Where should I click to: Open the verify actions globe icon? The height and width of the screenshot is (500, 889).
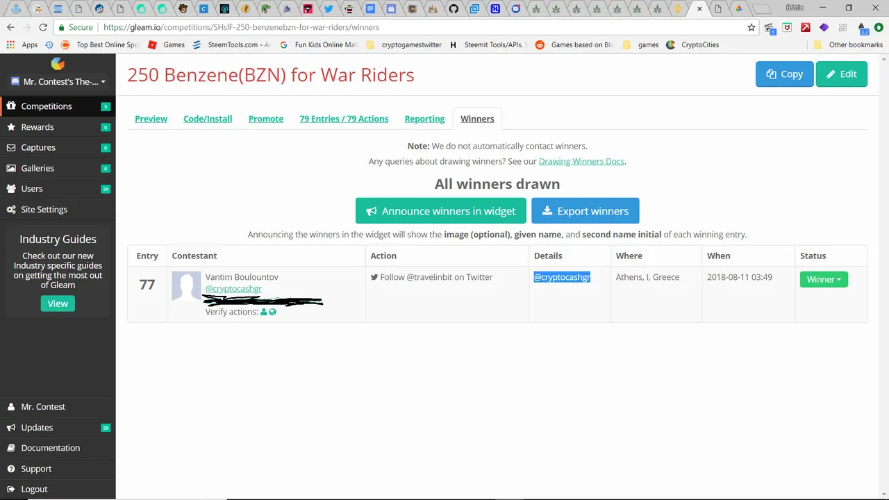coord(272,312)
